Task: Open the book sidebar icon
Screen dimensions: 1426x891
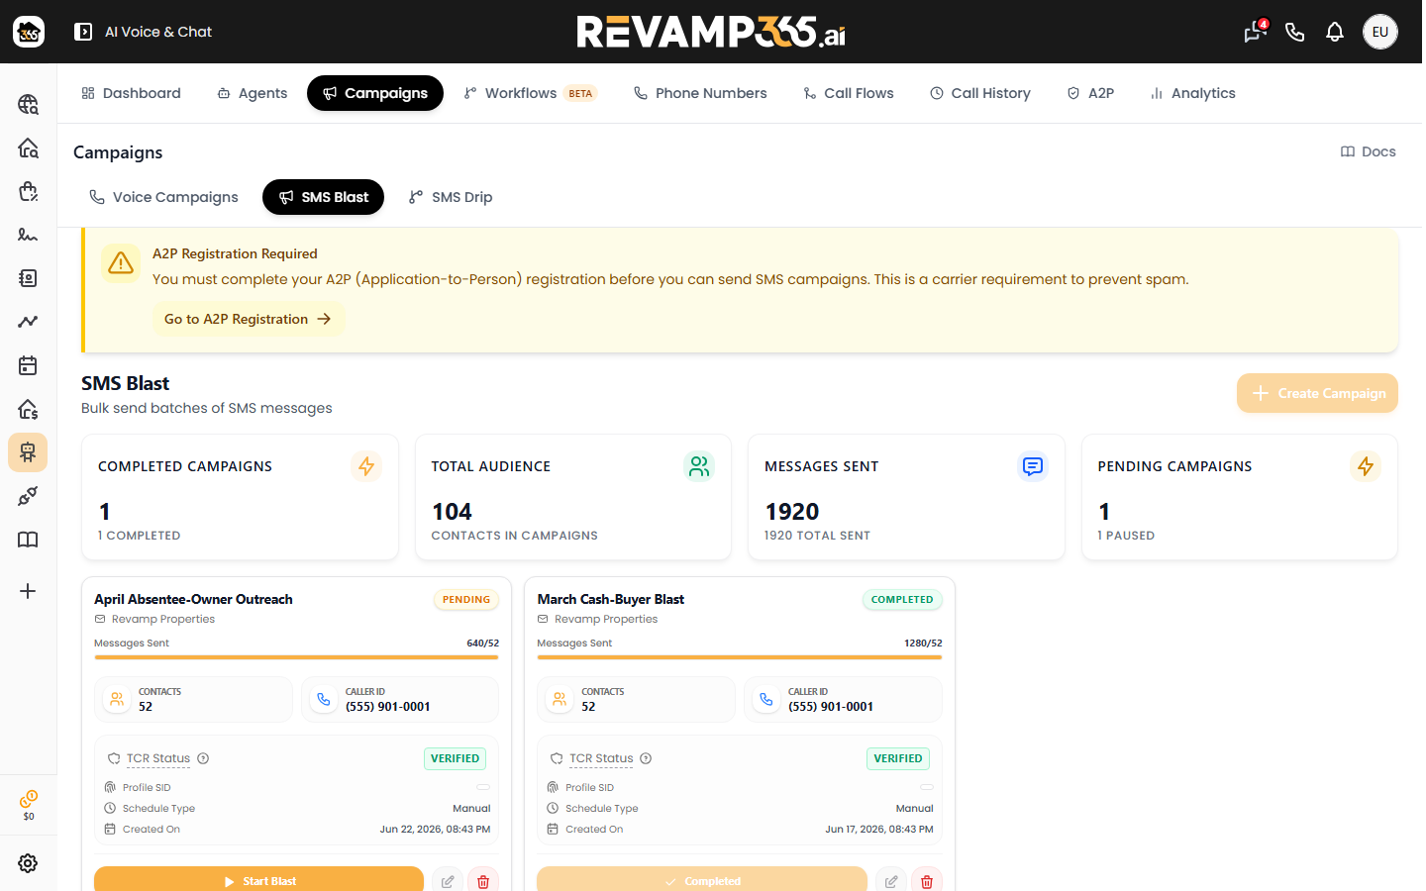Action: tap(28, 540)
